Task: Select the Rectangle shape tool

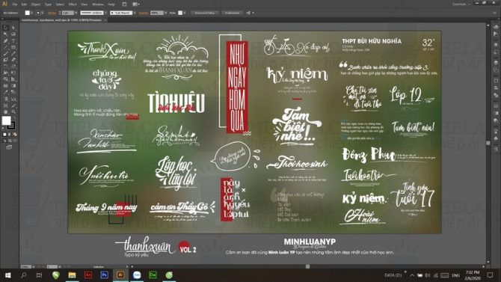Action: pyautogui.click(x=13, y=47)
